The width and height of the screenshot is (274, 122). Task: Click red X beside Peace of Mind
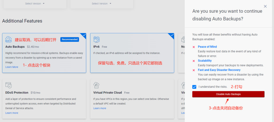194,47
